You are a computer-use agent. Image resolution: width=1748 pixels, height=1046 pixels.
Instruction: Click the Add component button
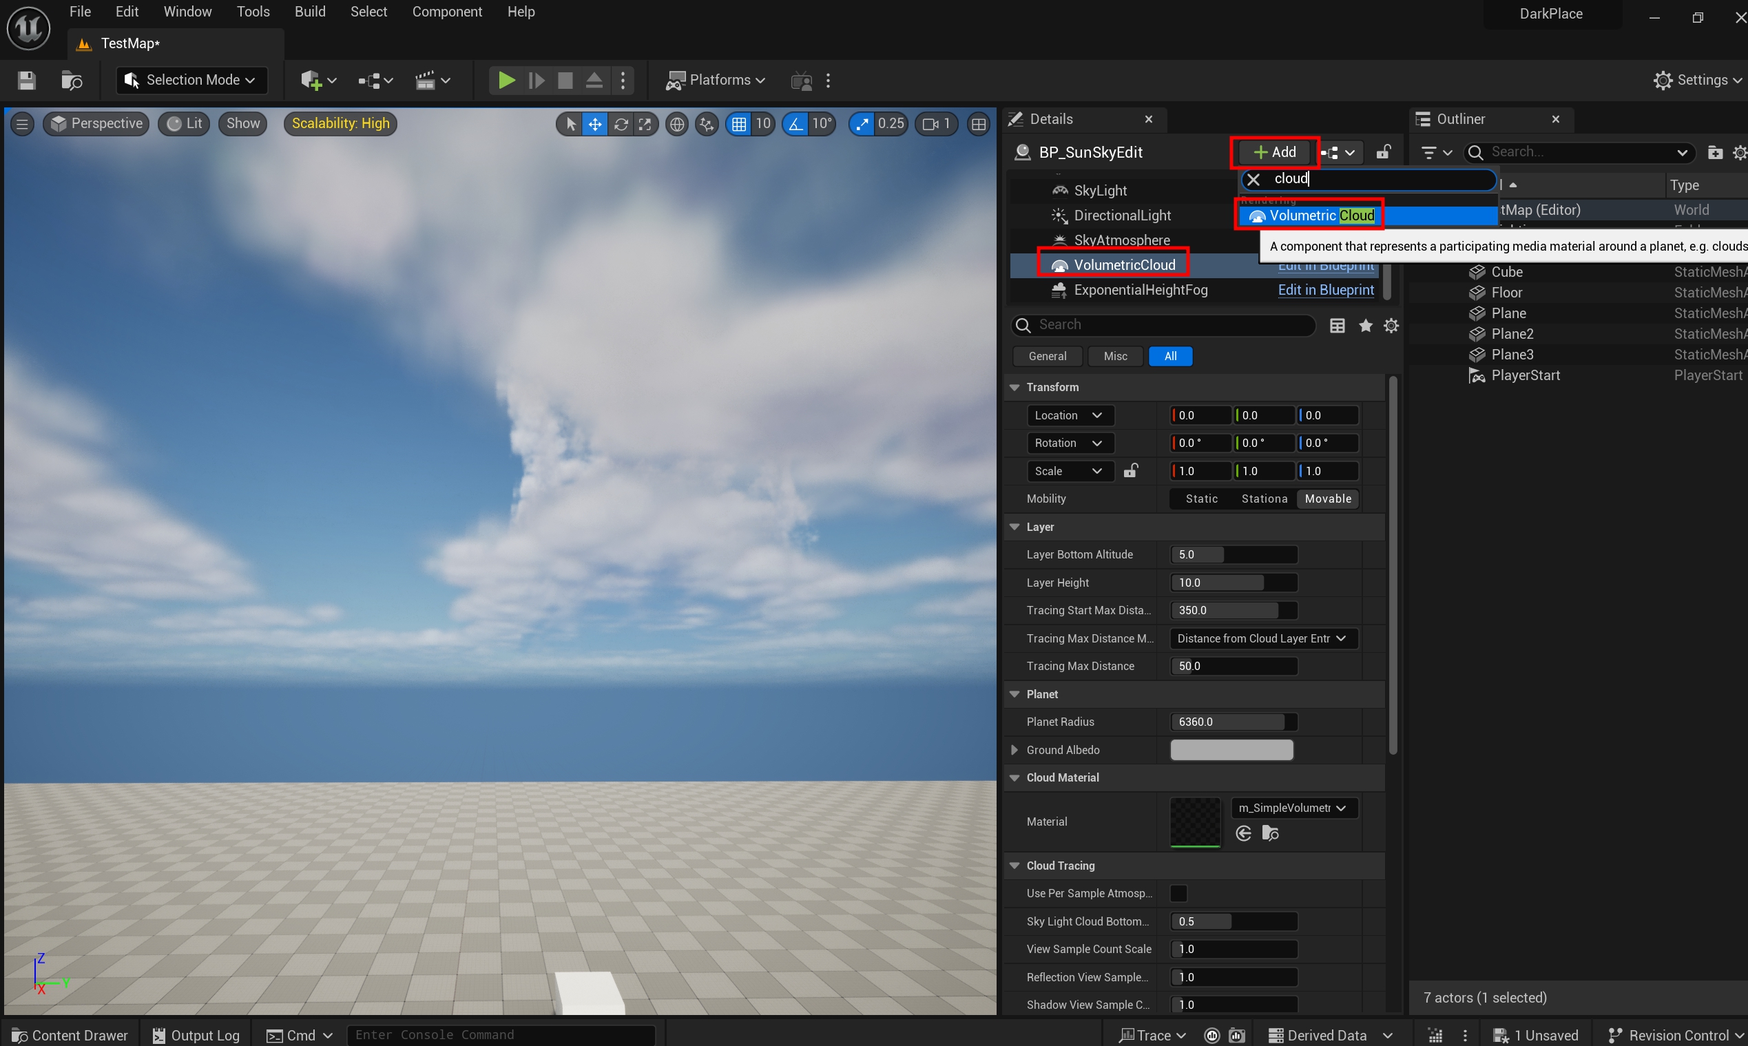click(1274, 152)
